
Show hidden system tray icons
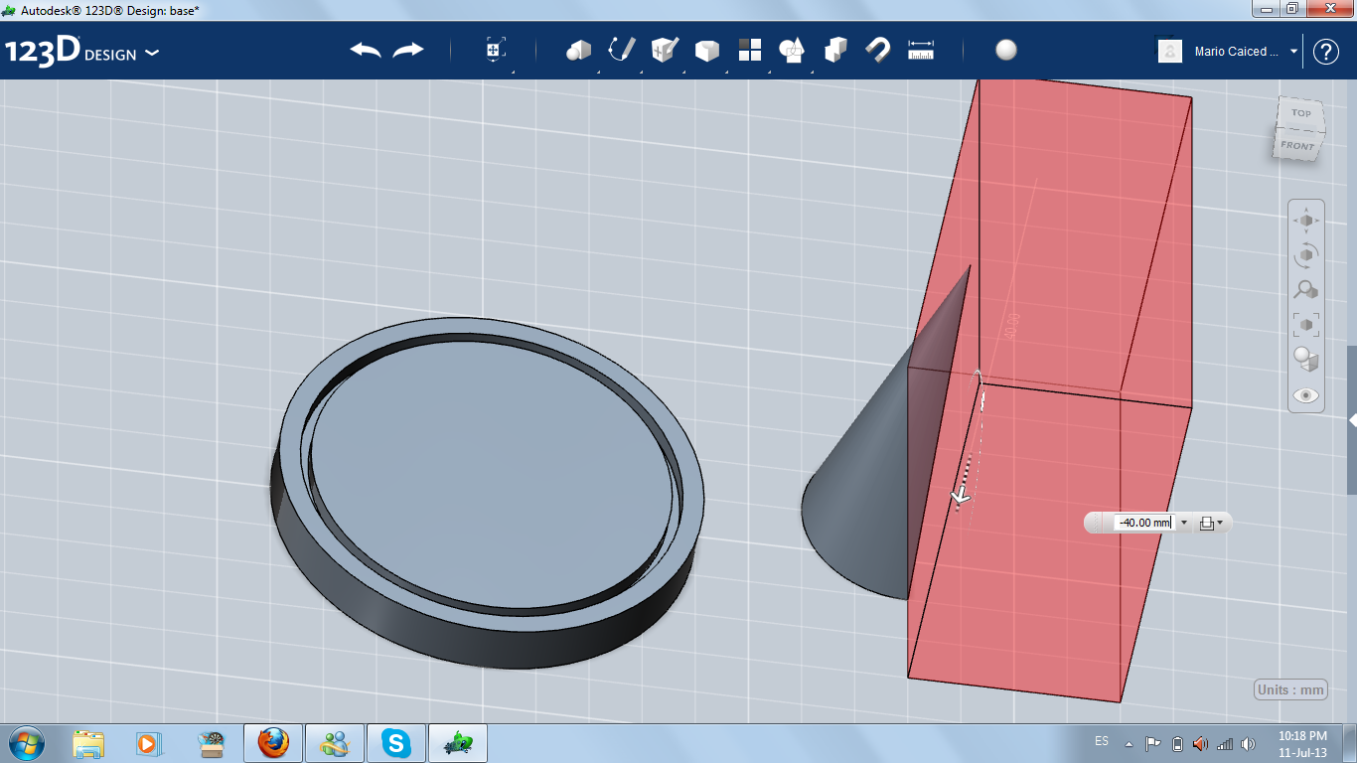(1129, 743)
